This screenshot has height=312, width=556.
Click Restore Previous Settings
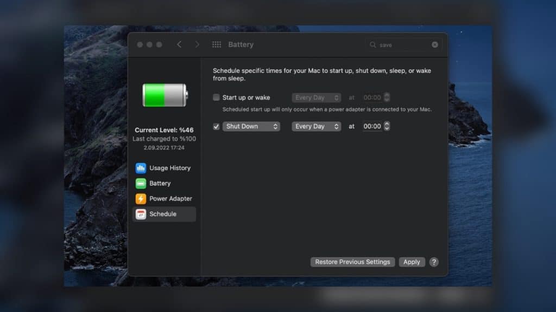352,262
